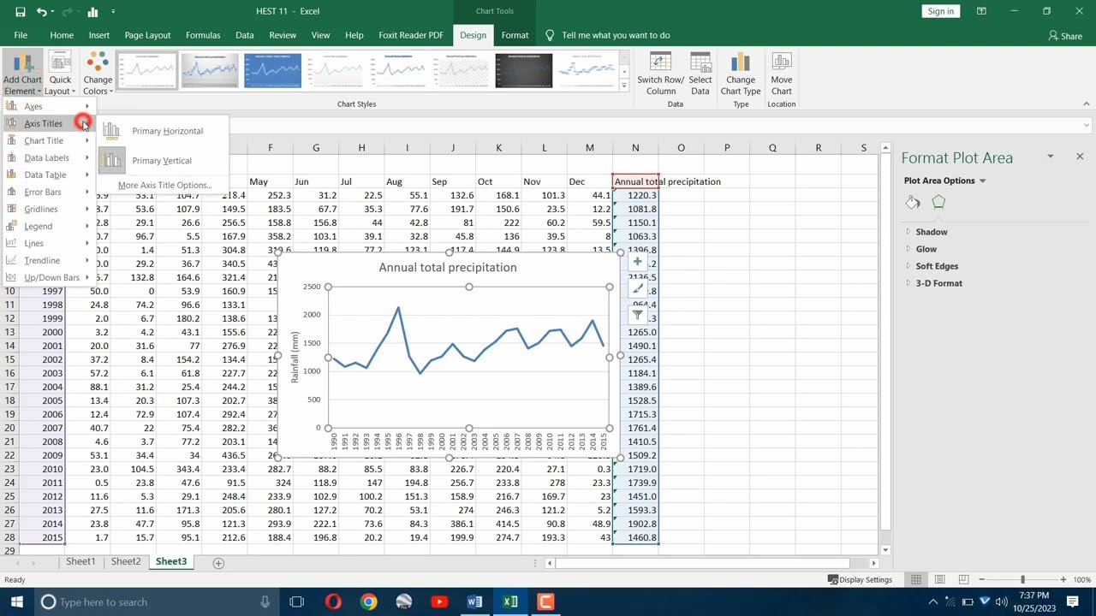Switch to Sheet1 tab
The image size is (1096, 616).
80,561
